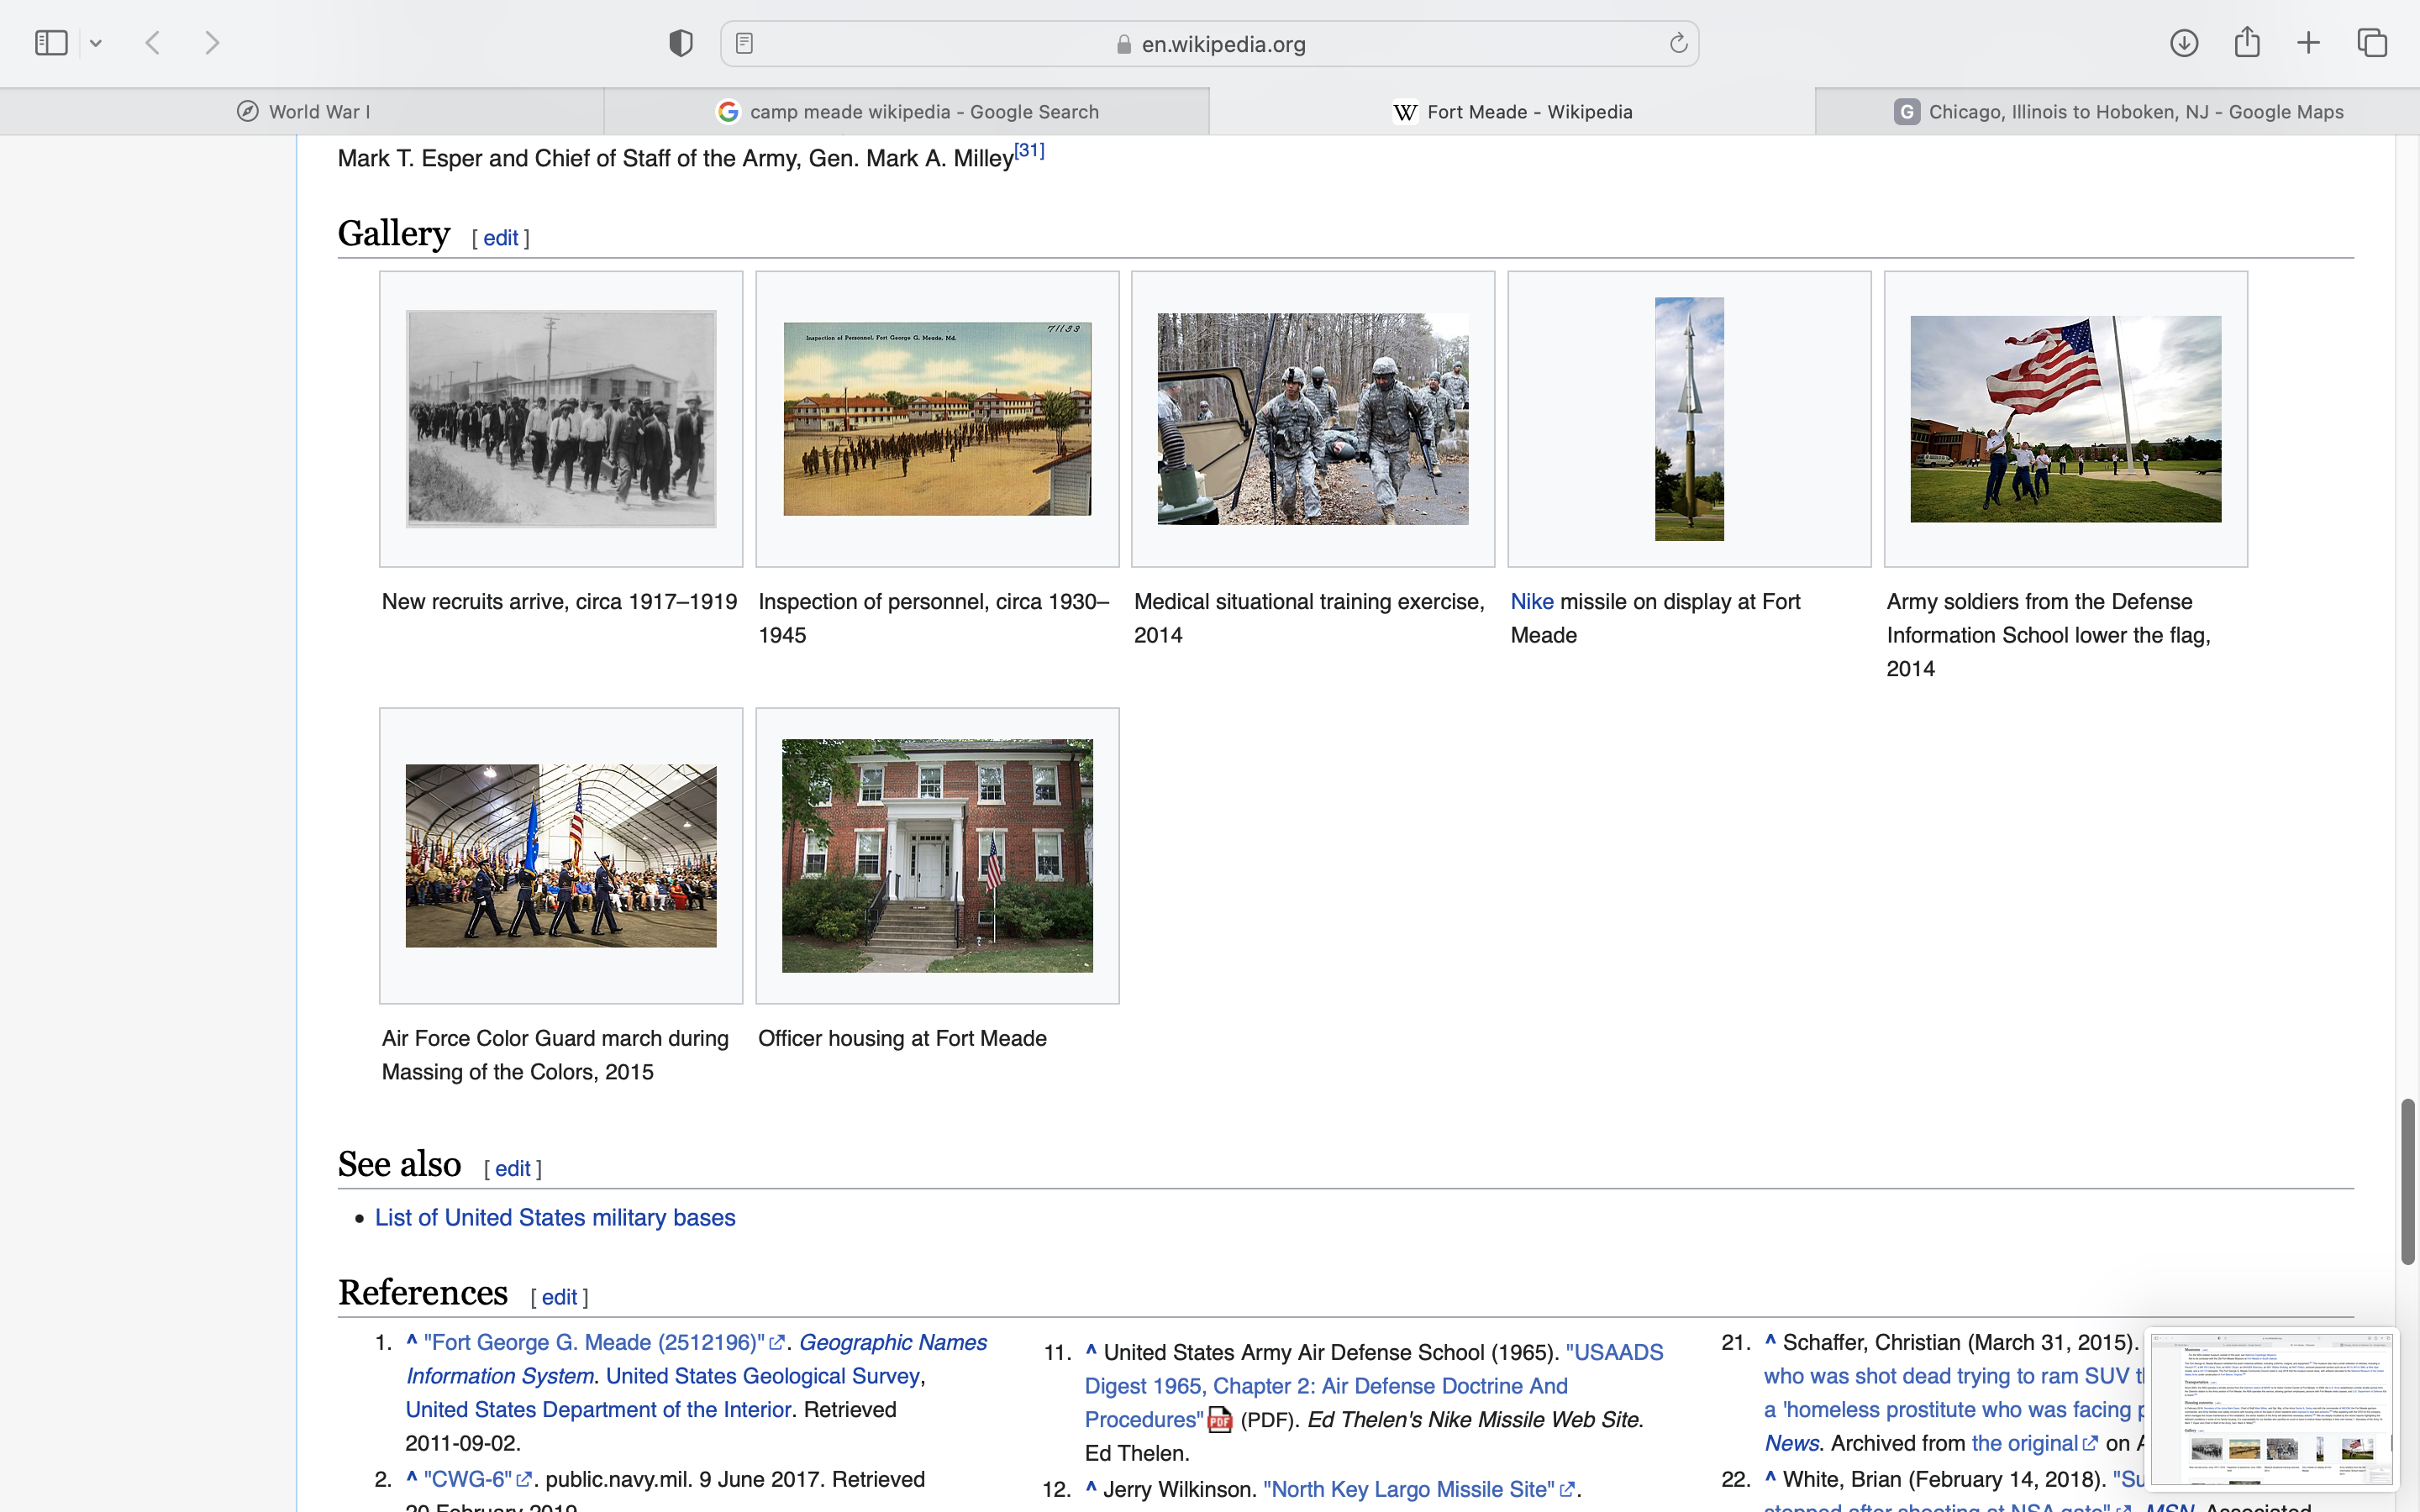Open List of United States military bases link
This screenshot has width=2420, height=1512.
[555, 1218]
